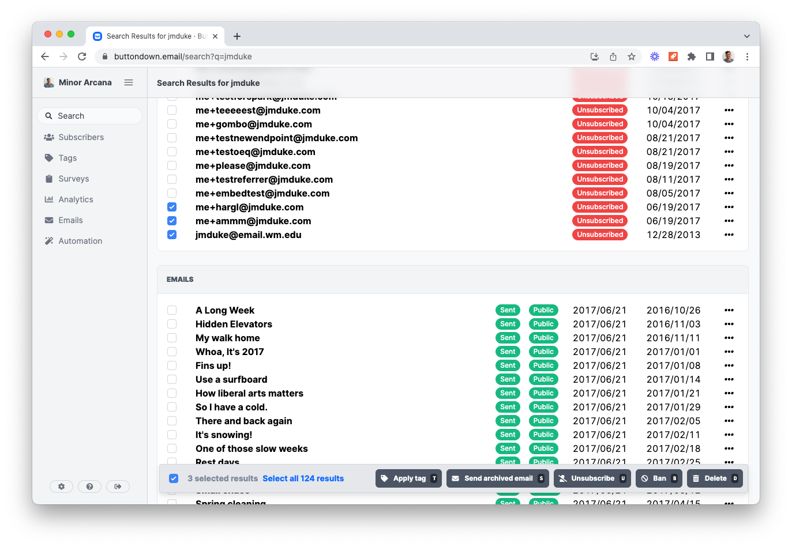Select all 124 results

tap(303, 478)
